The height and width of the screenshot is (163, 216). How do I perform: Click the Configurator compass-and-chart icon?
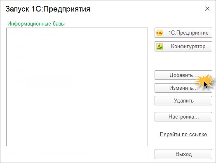(x=160, y=47)
